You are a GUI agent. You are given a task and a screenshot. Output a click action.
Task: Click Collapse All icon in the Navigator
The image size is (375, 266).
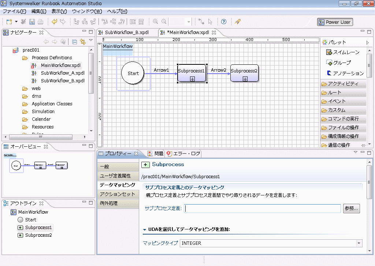[74, 42]
